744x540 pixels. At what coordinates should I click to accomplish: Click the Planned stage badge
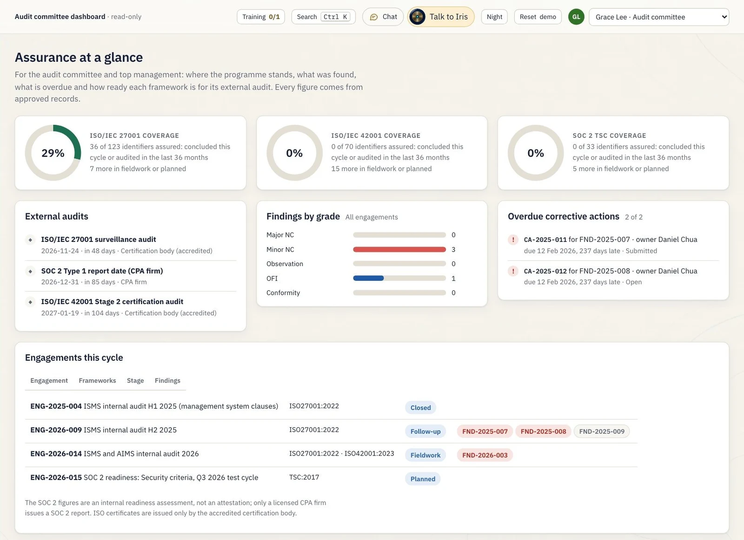[x=423, y=479]
